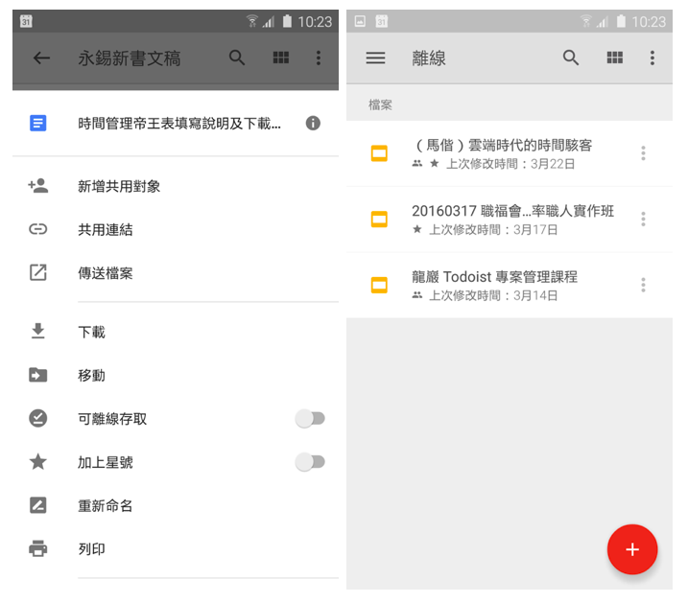Switch to grid view in 永錫新書文稿 screen
This screenshot has width=688, height=603.
coord(281,58)
